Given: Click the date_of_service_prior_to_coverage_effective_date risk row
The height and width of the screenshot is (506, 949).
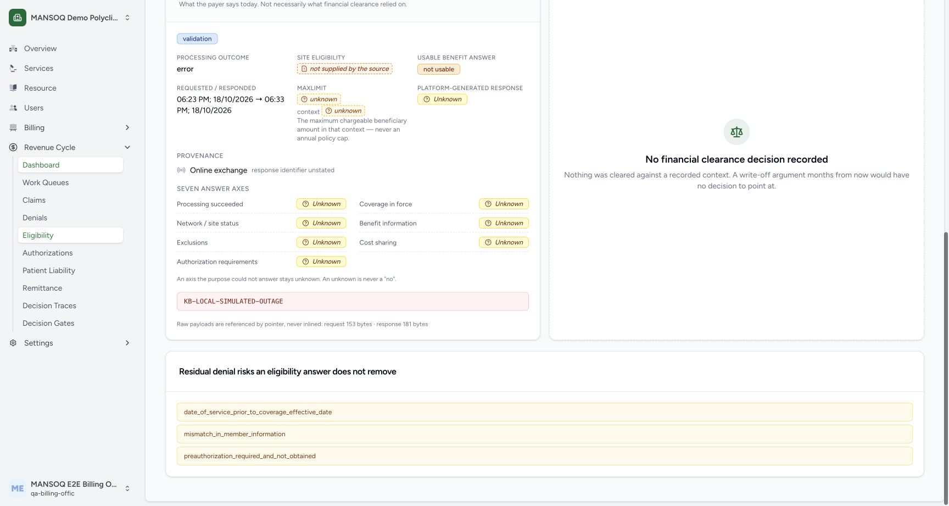Looking at the screenshot, I should [545, 412].
